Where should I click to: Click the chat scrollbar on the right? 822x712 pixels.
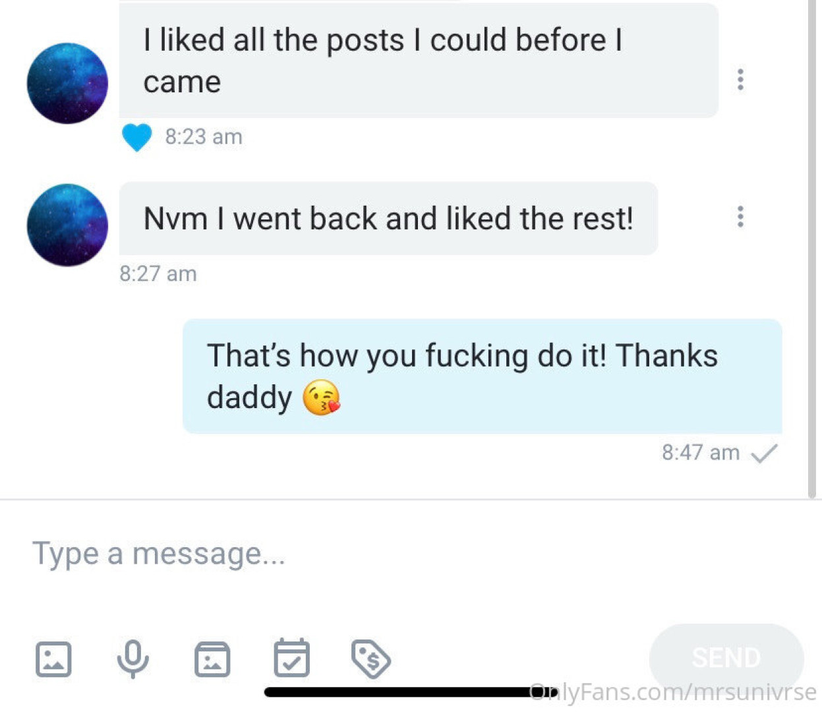click(812, 249)
